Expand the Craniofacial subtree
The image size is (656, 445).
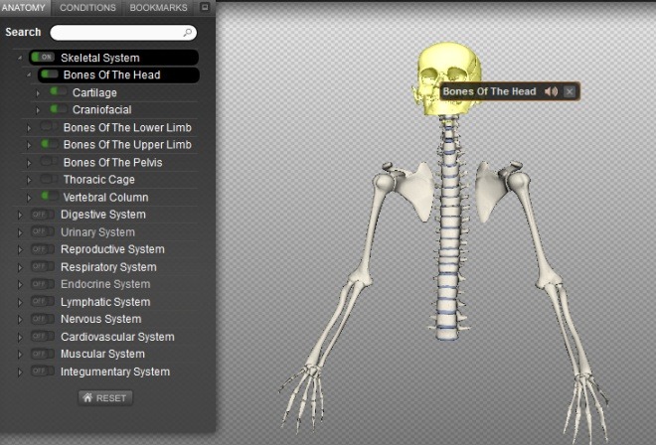pyautogui.click(x=38, y=110)
